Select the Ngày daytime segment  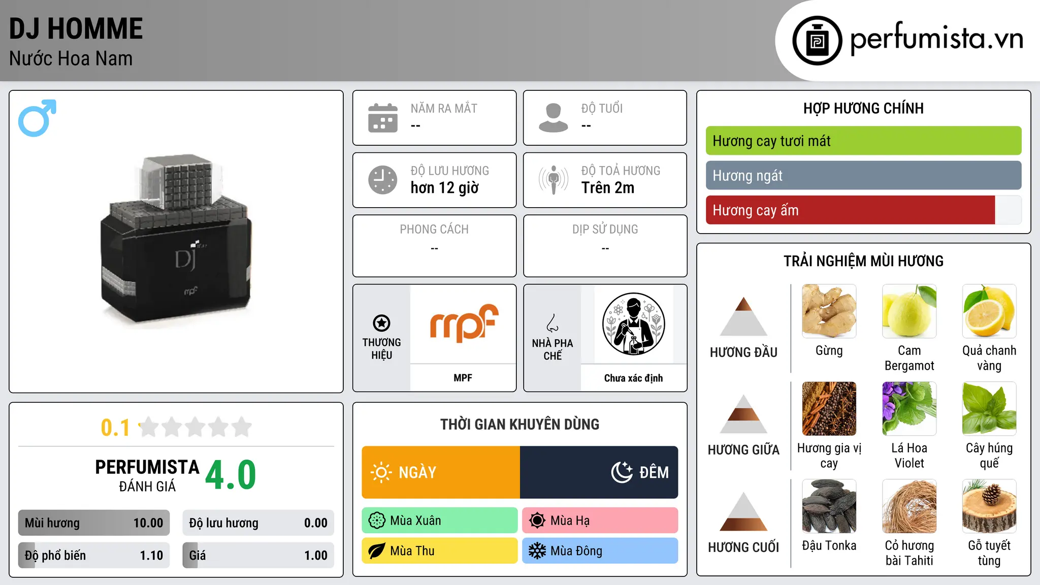point(441,472)
